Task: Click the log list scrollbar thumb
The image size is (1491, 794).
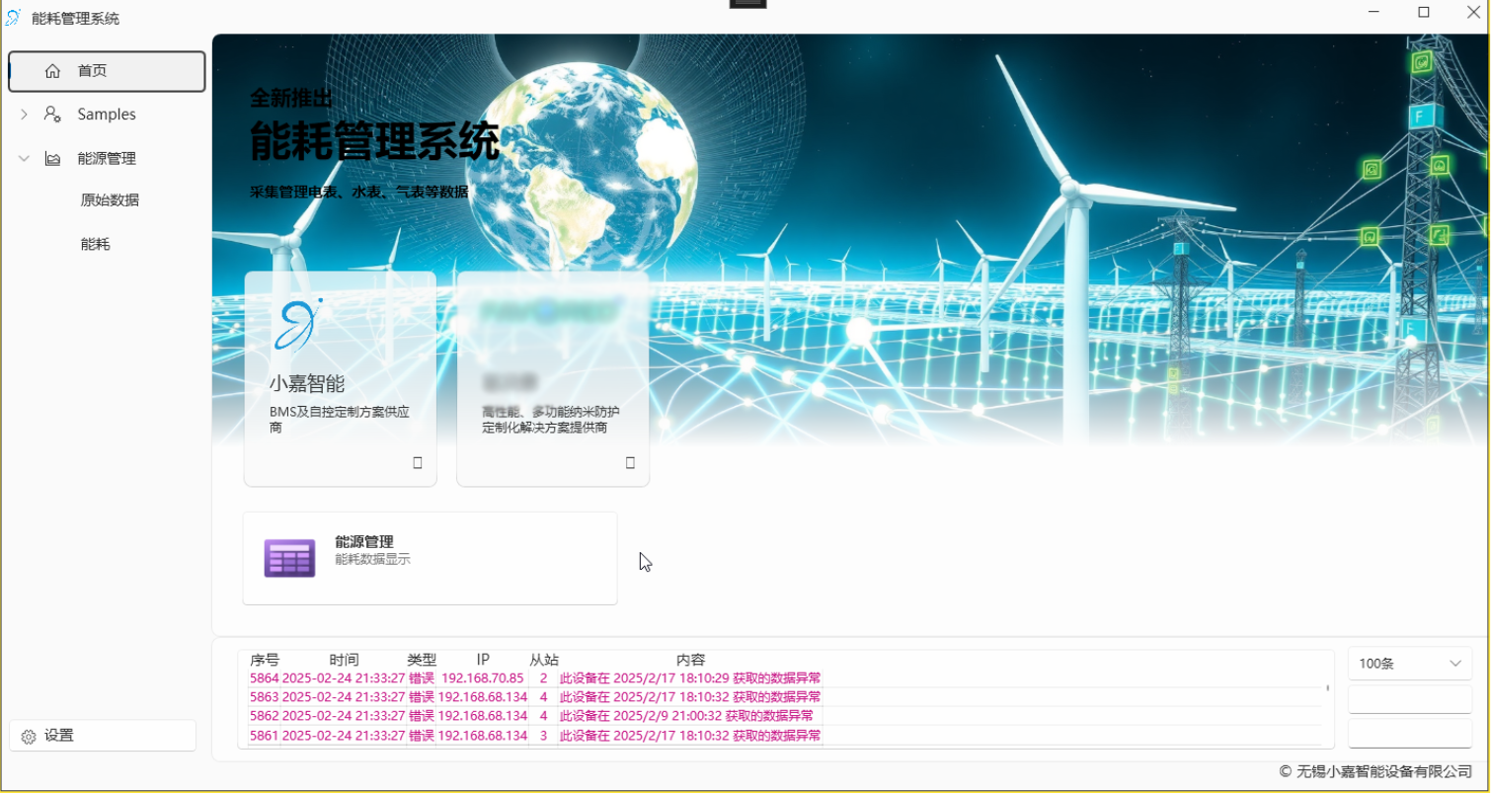Action: pos(1327,687)
